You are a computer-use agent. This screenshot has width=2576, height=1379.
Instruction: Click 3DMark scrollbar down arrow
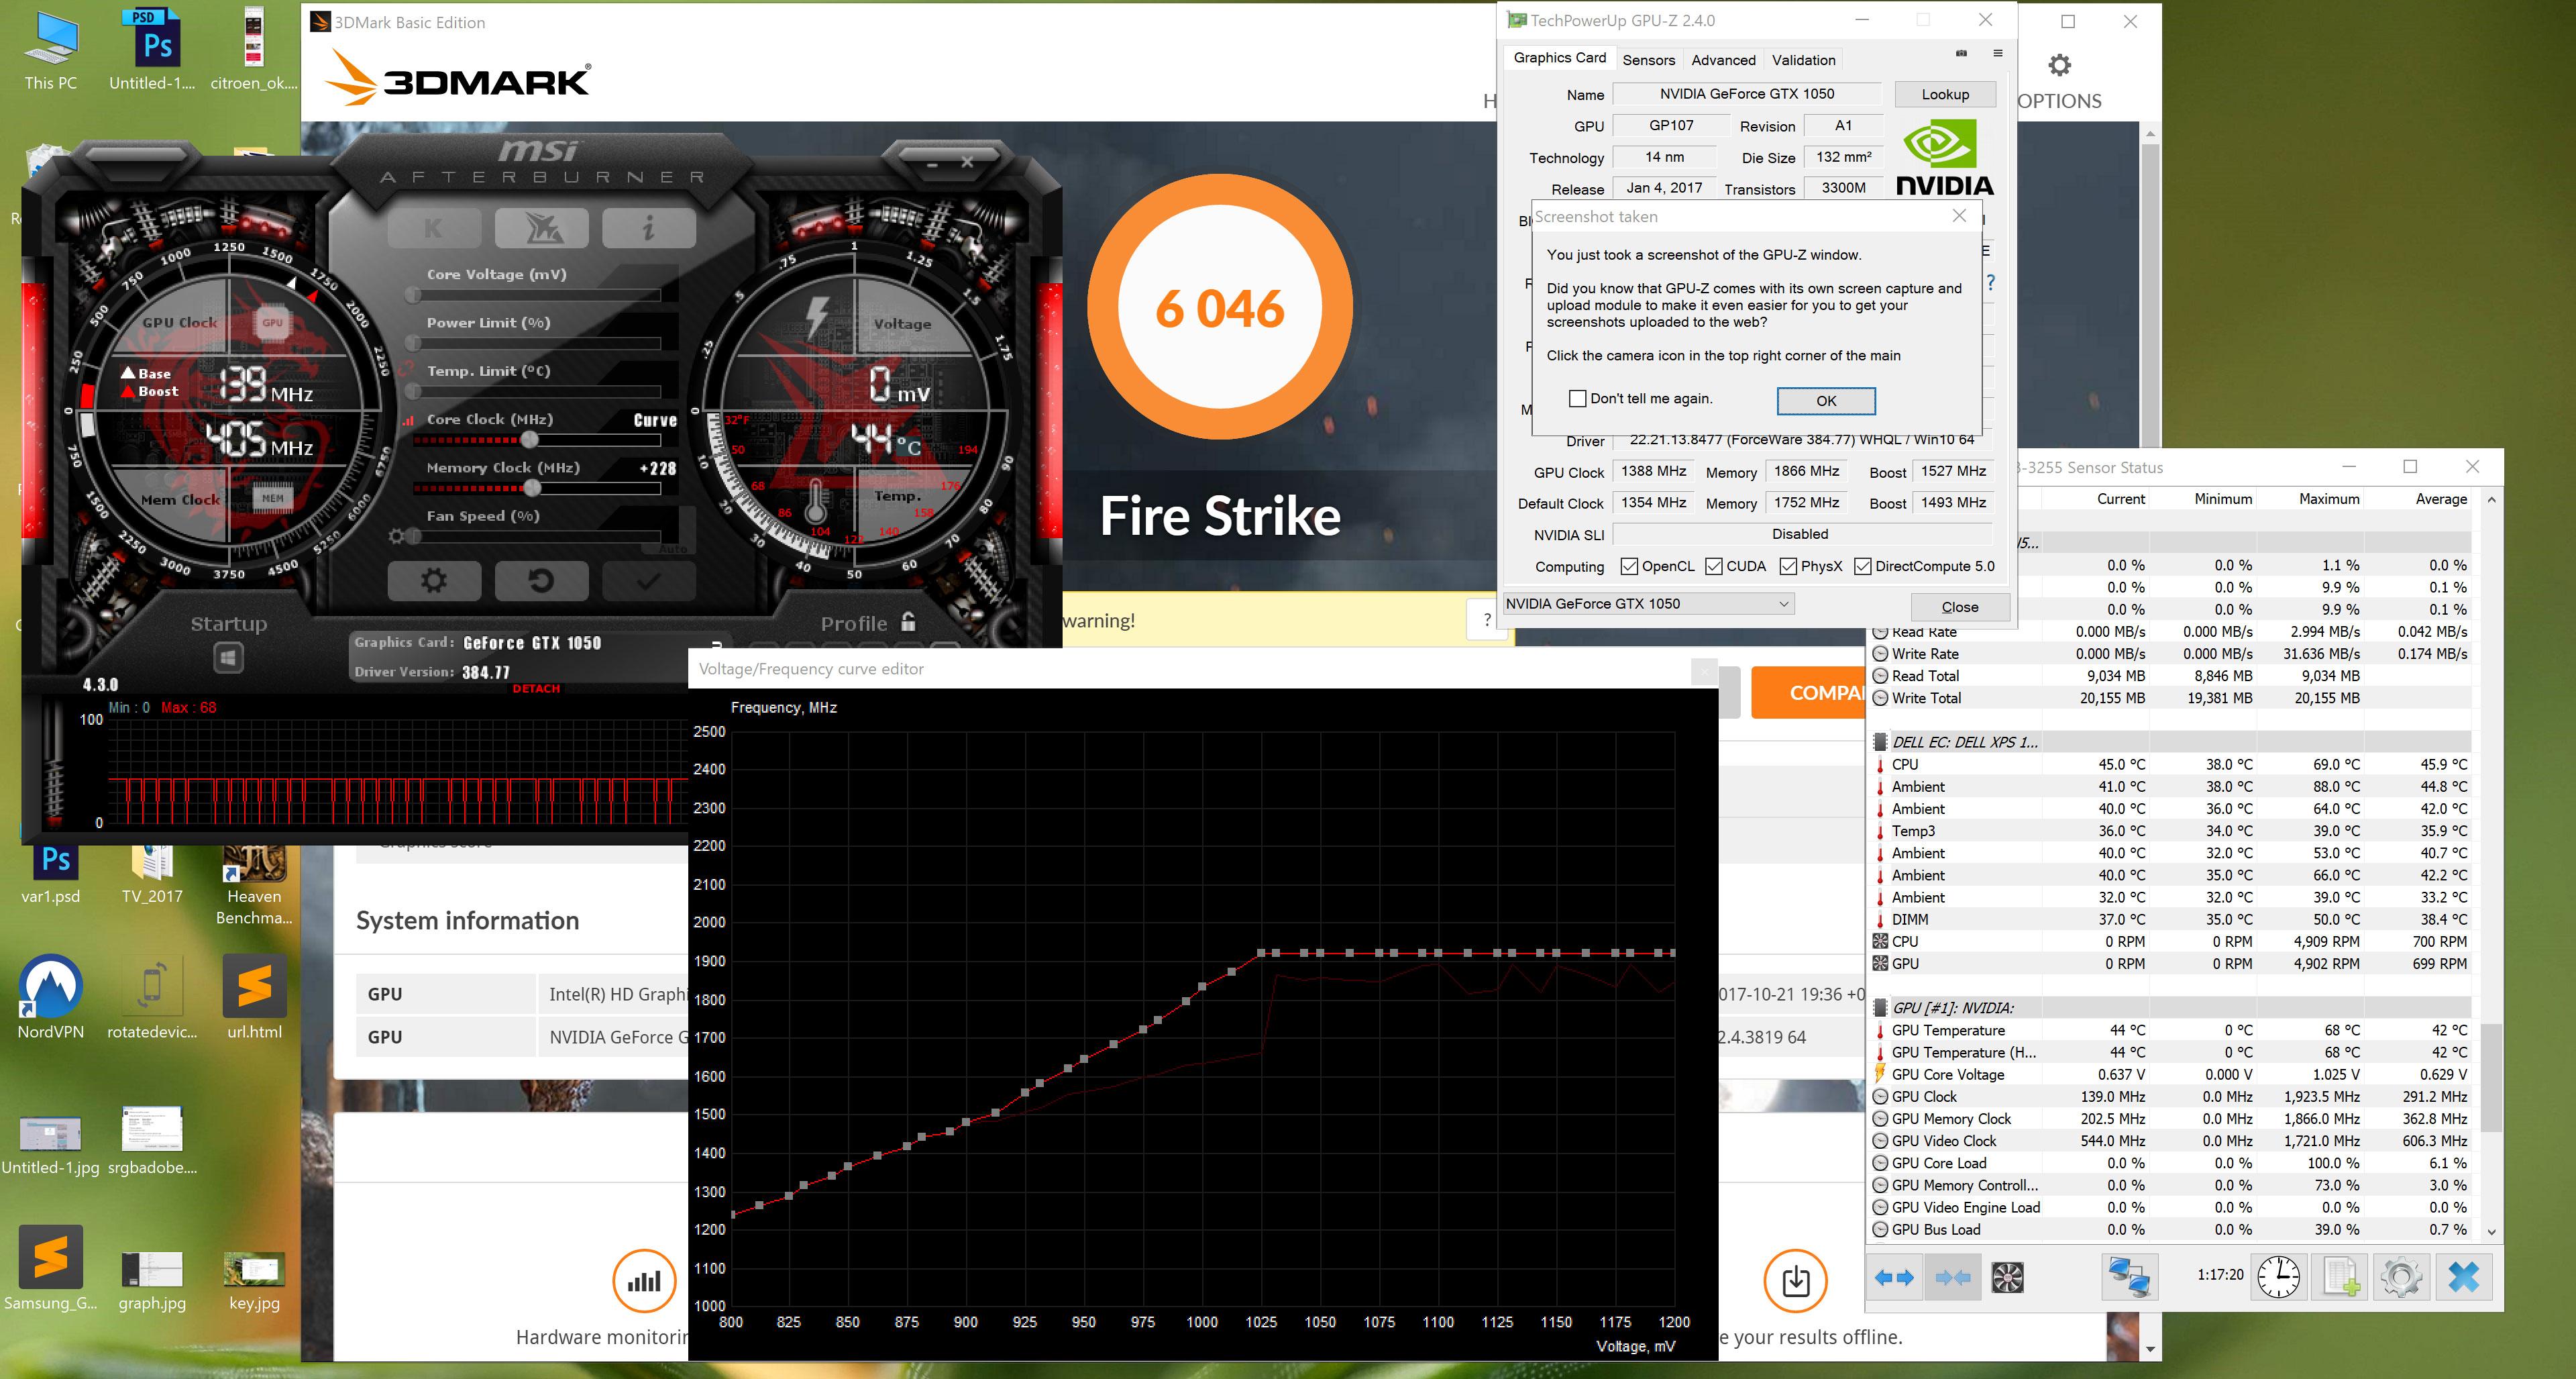(x=2150, y=1349)
